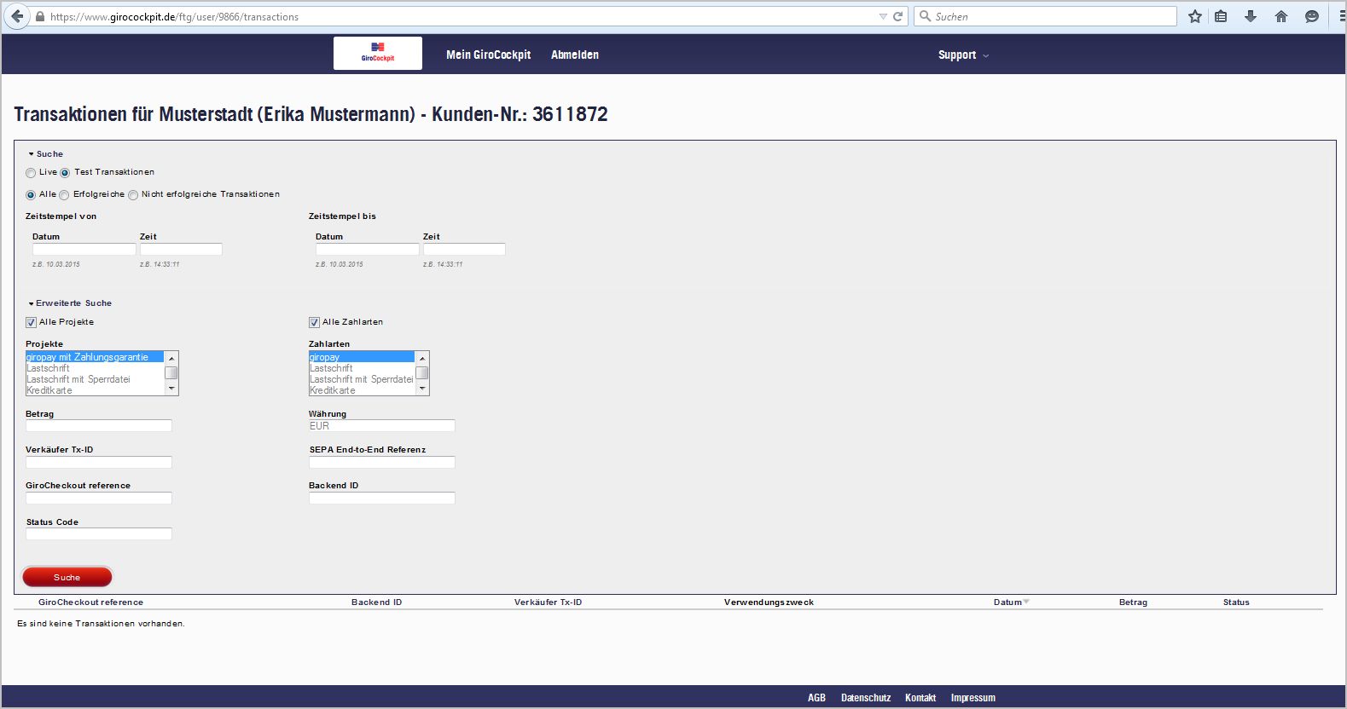Click the chat smiley icon in toolbar

point(1312,16)
